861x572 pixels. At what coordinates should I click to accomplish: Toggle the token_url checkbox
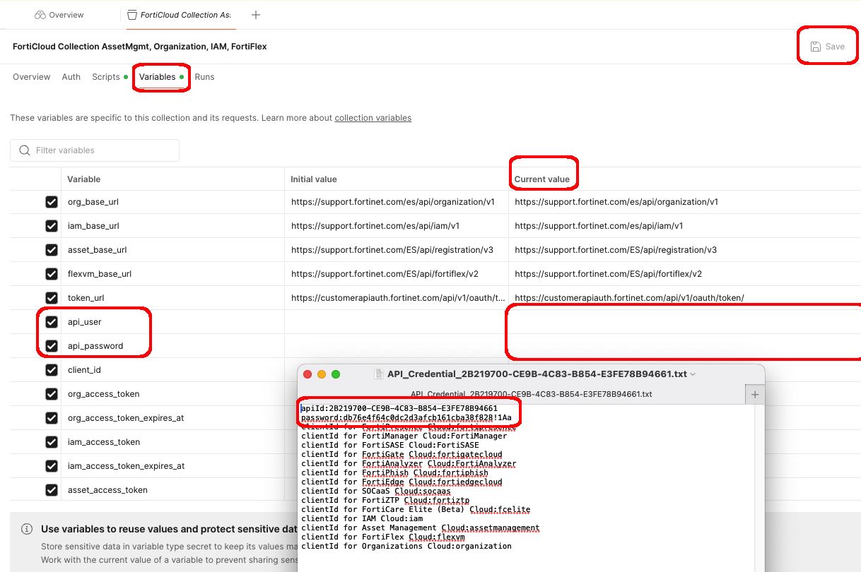click(x=52, y=298)
